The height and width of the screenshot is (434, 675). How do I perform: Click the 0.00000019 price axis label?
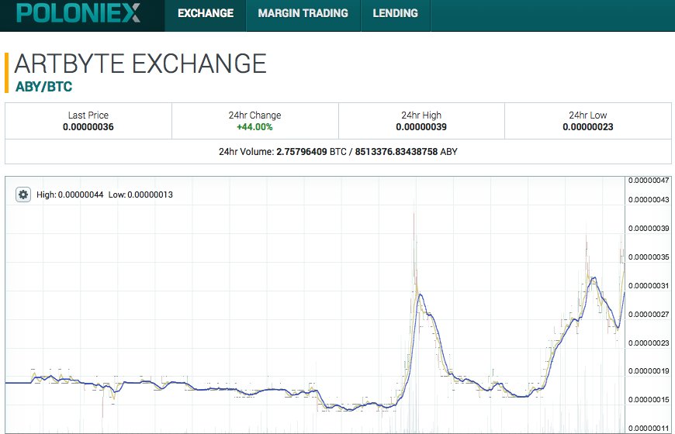click(649, 370)
